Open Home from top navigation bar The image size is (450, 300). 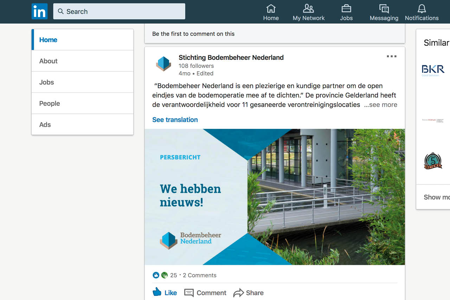(271, 12)
